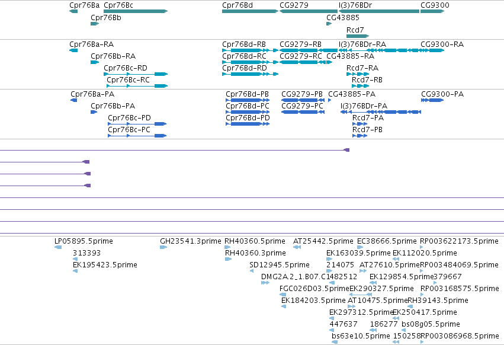Select the GH23541.3prime EST
The height and width of the screenshot is (345, 504).
(163, 247)
